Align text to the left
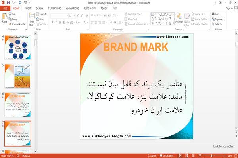 tap(92, 23)
